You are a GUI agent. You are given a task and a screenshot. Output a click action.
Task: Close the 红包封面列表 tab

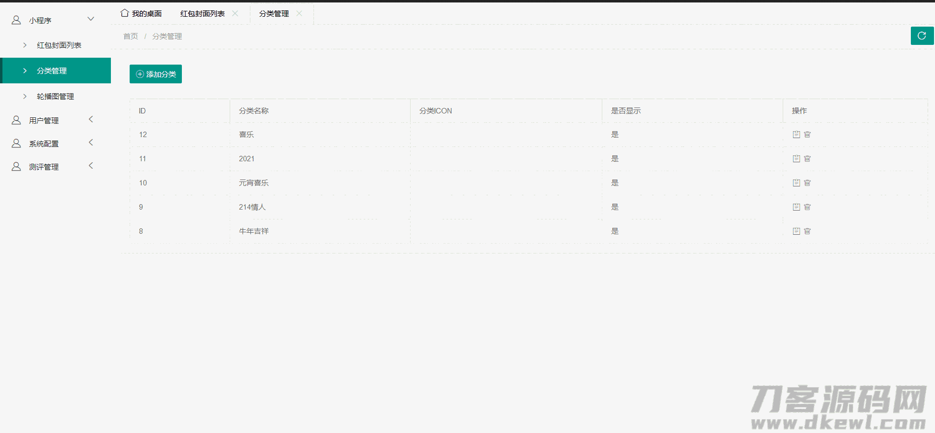click(x=235, y=13)
